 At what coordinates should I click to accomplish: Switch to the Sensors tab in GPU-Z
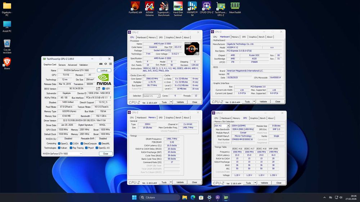pos(62,65)
